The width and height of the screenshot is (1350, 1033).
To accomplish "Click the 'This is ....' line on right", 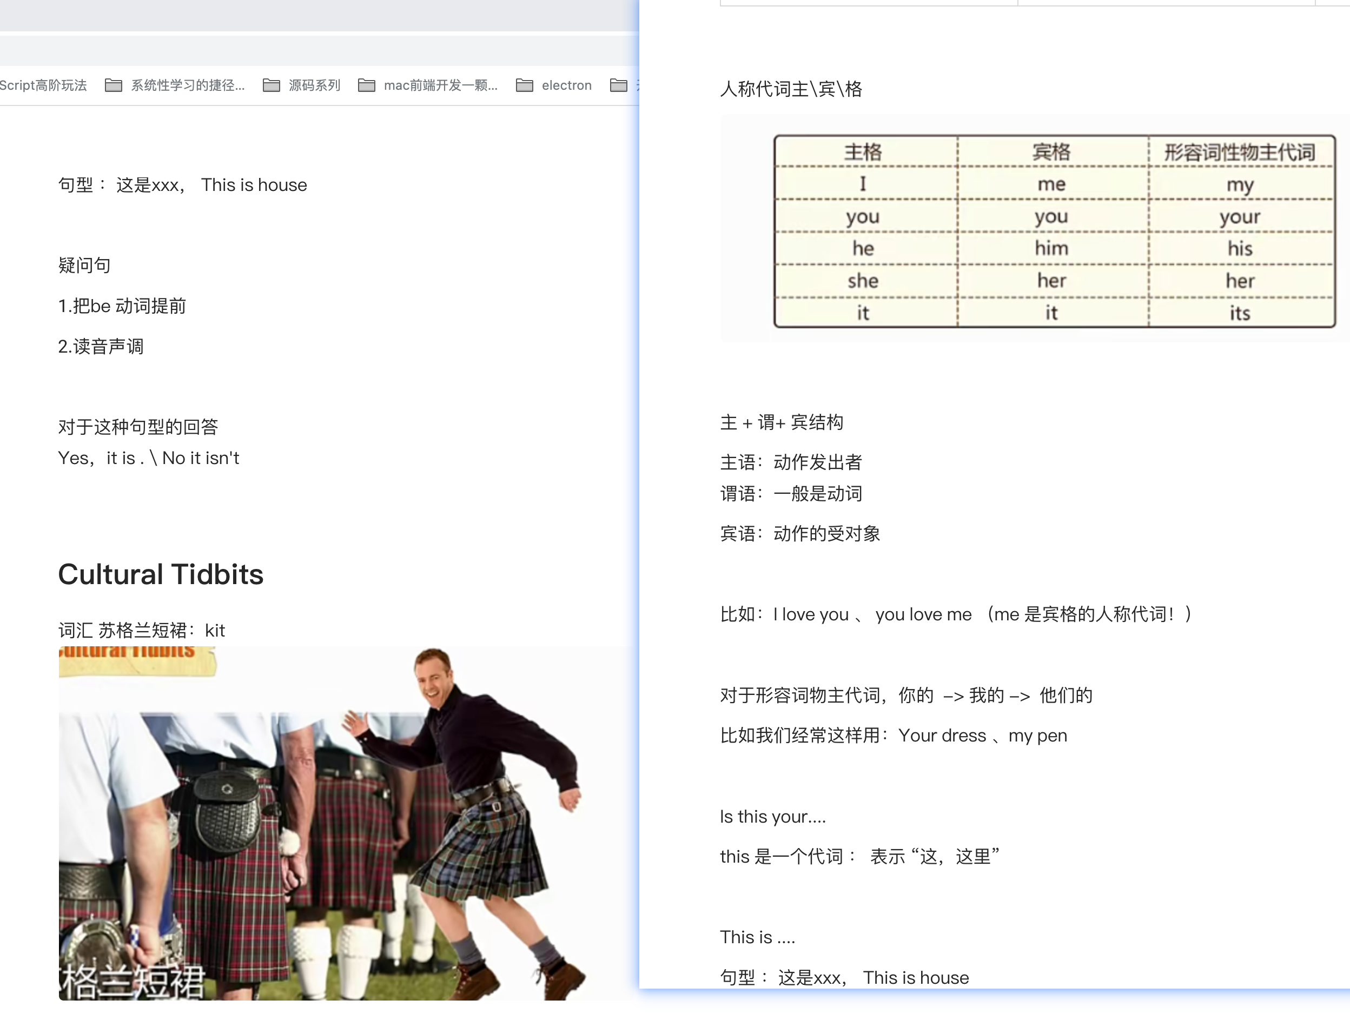I will coord(757,937).
